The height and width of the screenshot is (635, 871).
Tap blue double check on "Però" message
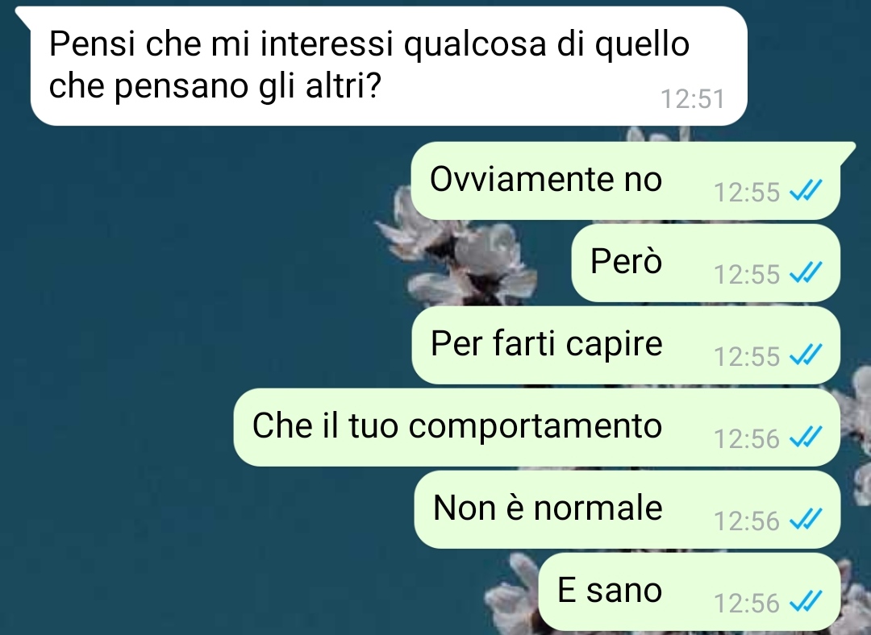pos(806,273)
